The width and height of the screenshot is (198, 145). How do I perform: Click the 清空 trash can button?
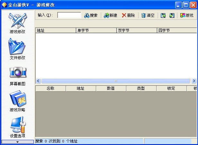coord(148,15)
